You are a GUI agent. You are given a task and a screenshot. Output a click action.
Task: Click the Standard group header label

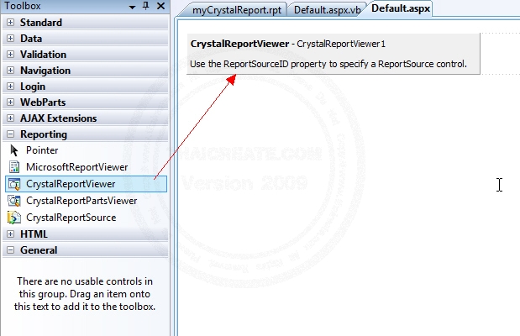coord(41,22)
